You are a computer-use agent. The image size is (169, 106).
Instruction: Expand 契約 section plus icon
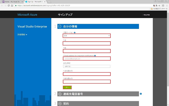click(x=60, y=104)
